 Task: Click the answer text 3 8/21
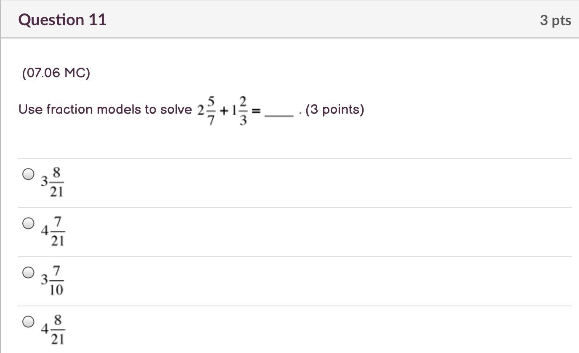pyautogui.click(x=53, y=182)
